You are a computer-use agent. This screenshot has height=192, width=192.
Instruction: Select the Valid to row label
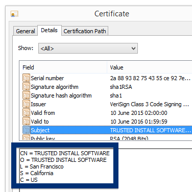tap(40, 122)
